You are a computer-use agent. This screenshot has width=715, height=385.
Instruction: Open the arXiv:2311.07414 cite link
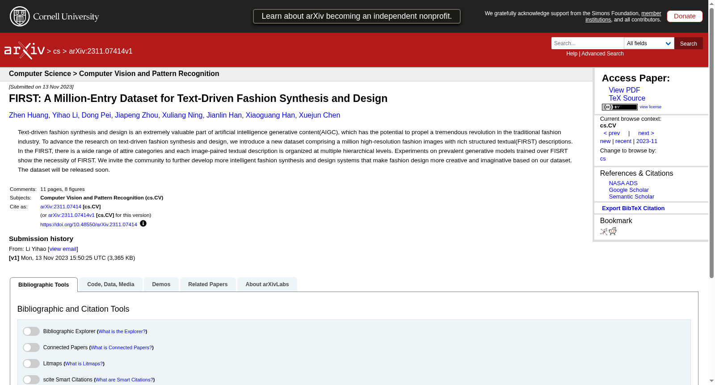[x=61, y=207]
